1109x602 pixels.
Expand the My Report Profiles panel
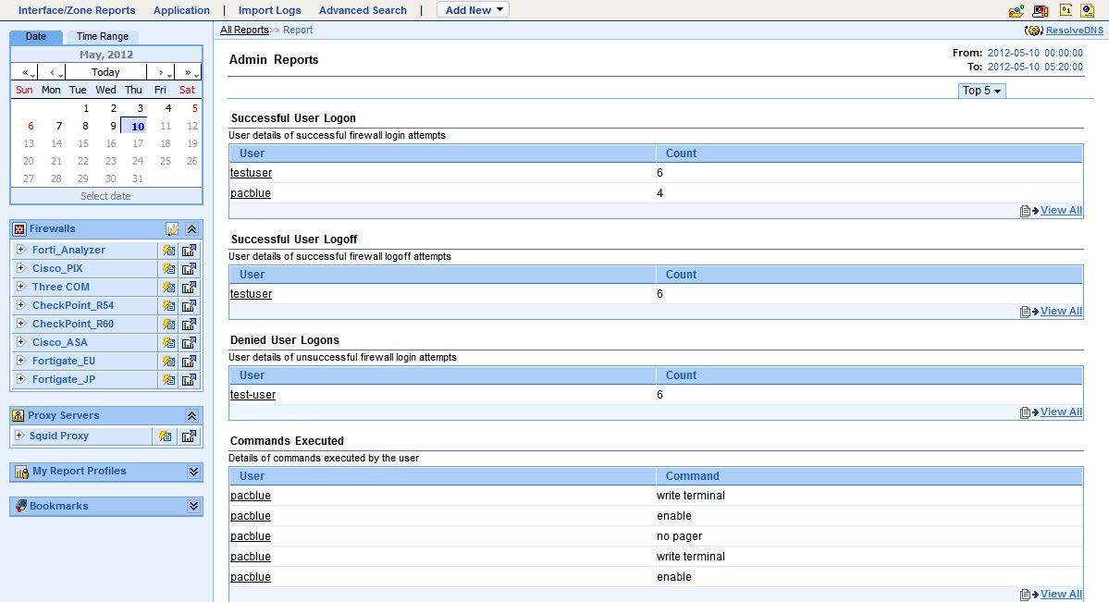pos(194,471)
